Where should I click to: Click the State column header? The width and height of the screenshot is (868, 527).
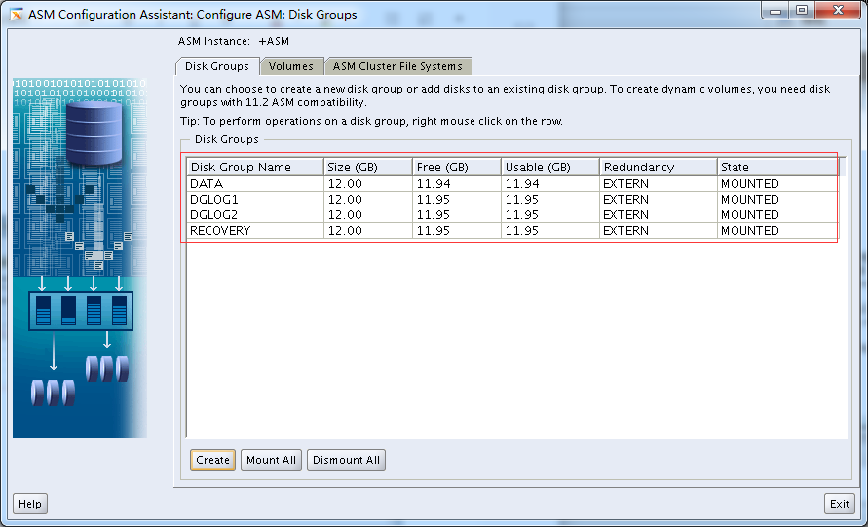click(777, 168)
